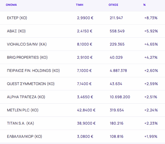Click METLEN price 42,8400 €

pos(86,110)
